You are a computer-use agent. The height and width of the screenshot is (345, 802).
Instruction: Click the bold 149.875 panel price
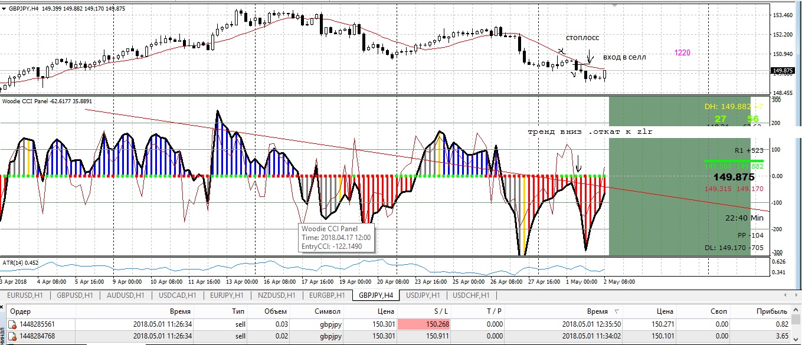pyautogui.click(x=733, y=177)
